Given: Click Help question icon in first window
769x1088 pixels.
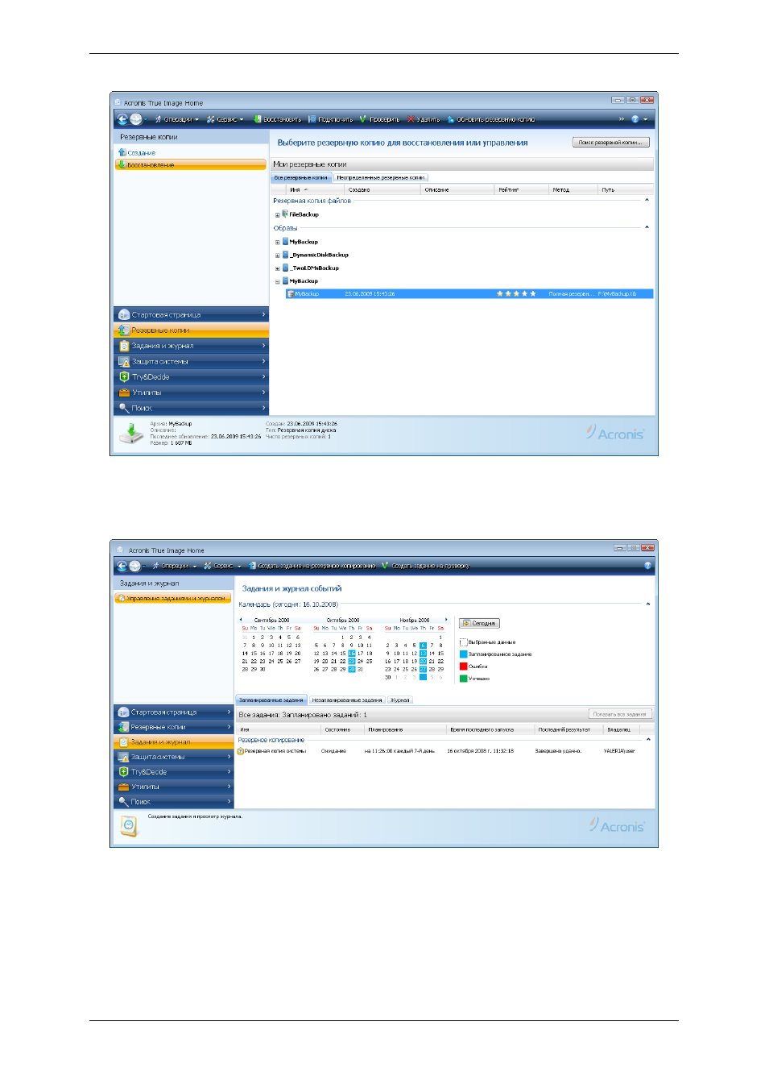Looking at the screenshot, I should coord(635,119).
